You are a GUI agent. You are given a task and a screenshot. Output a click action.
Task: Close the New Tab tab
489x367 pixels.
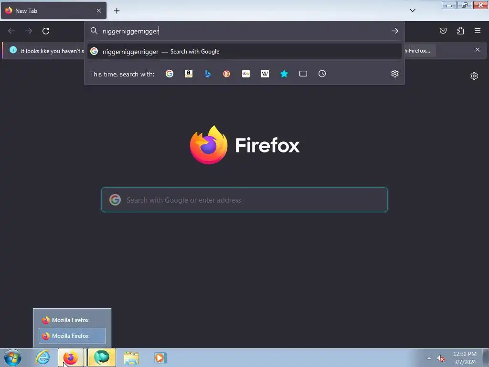point(99,11)
